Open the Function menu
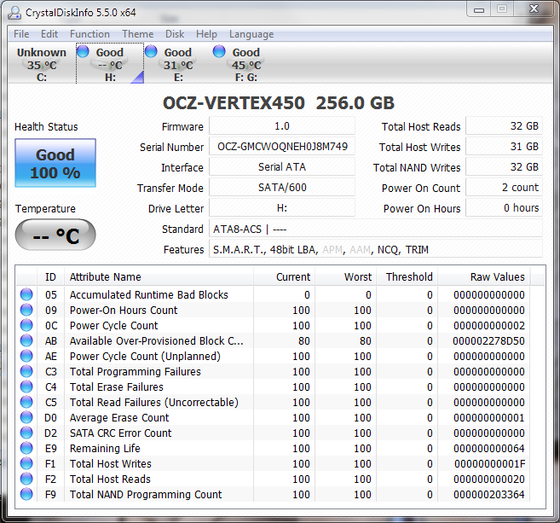Screen dimensions: 560x523 coord(89,34)
